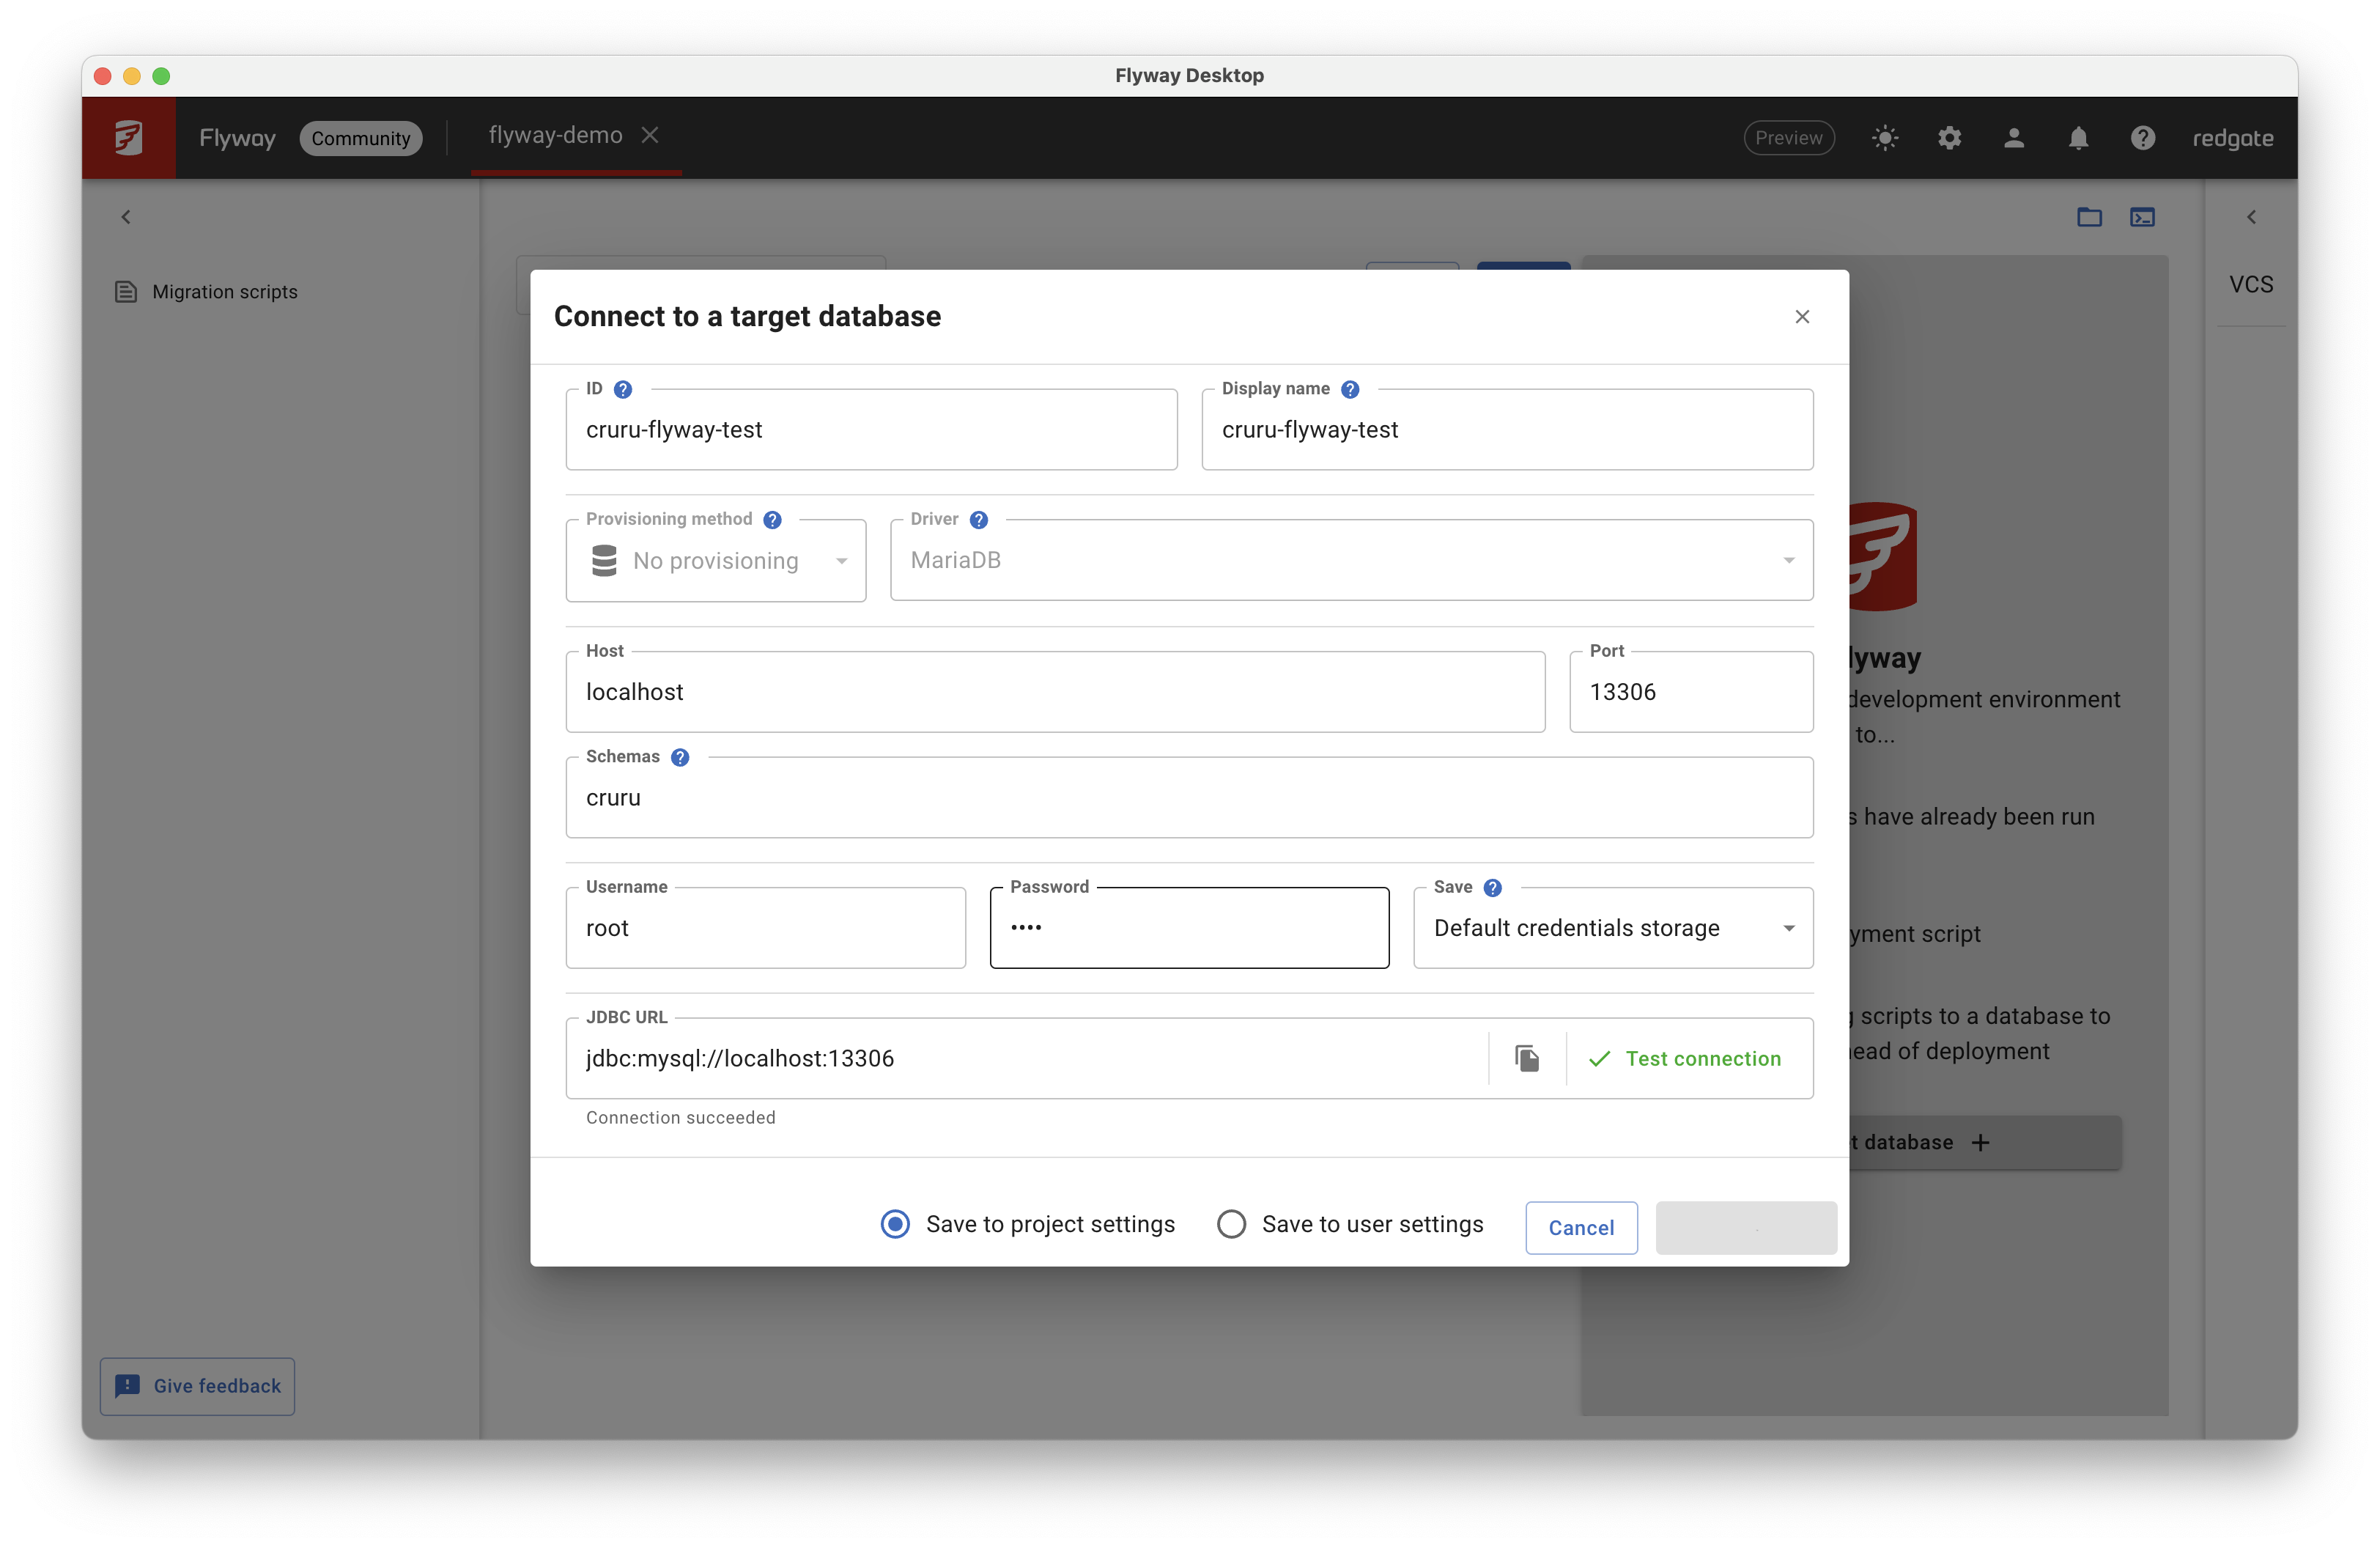Open the MariaDB driver dropdown
The width and height of the screenshot is (2380, 1548).
pyautogui.click(x=1351, y=561)
